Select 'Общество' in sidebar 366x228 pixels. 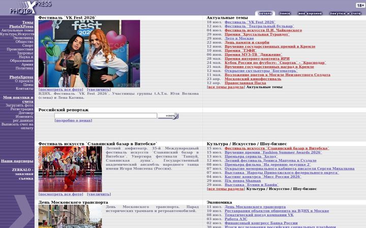[24, 42]
